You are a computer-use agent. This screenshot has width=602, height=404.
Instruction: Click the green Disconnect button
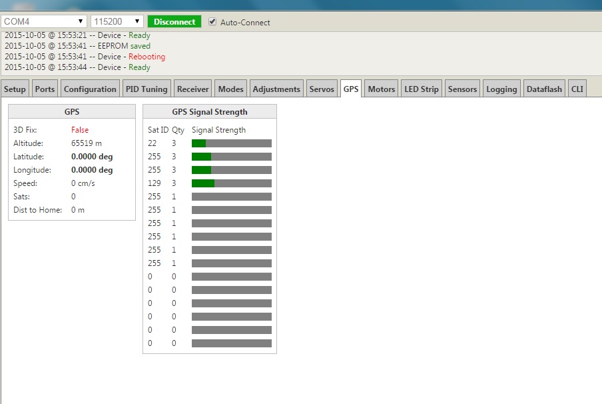click(x=174, y=21)
